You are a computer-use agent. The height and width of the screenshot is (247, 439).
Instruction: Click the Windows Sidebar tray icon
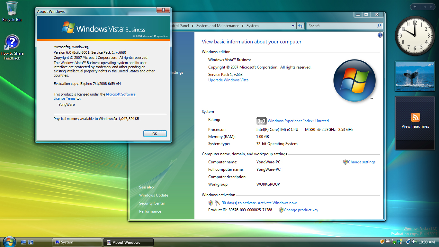399,242
